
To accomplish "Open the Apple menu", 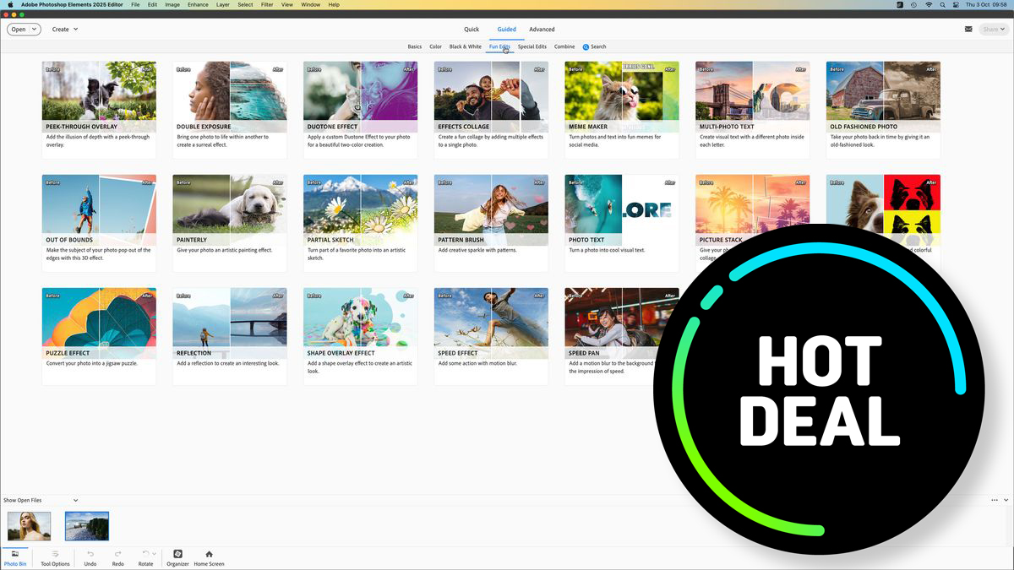I will click(x=10, y=4).
